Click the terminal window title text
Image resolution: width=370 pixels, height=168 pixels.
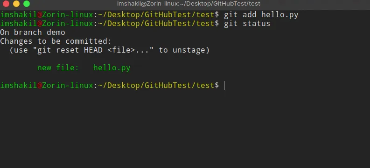point(188,4)
